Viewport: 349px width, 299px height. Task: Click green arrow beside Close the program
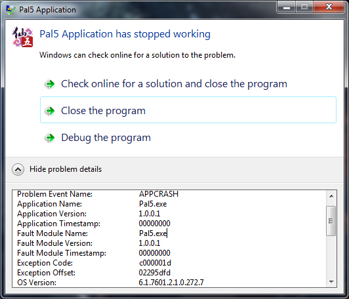(x=50, y=111)
